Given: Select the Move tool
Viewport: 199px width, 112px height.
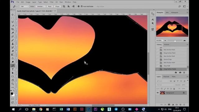Looking at the screenshot, I should [x=12, y=15].
